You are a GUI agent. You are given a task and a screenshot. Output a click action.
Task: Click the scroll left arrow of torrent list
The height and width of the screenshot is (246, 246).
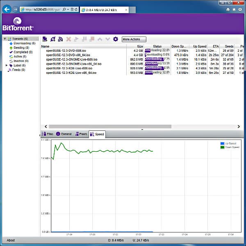(x=46, y=126)
